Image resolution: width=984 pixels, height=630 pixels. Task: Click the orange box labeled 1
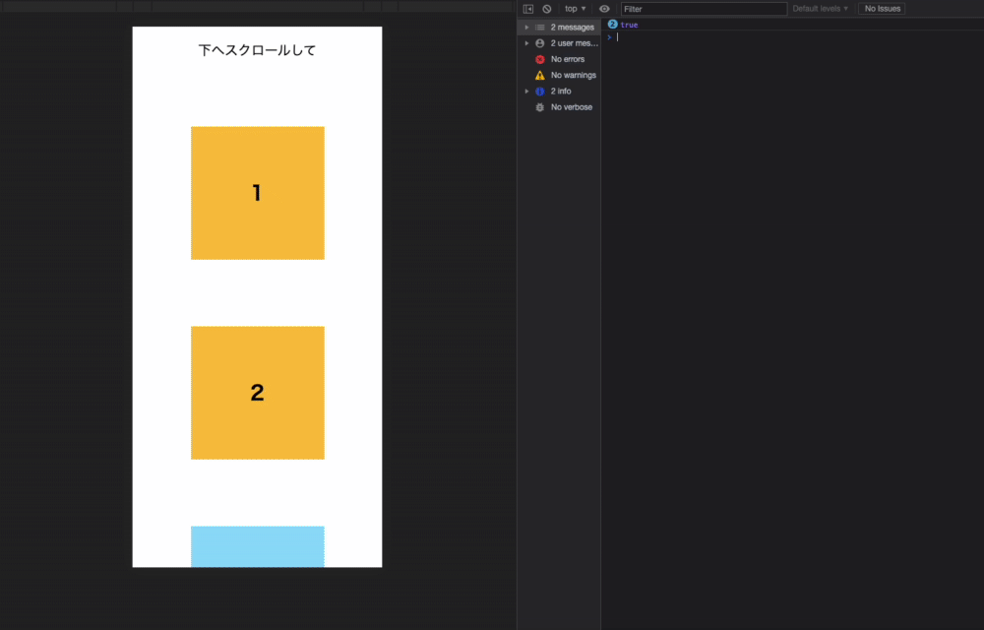(257, 193)
